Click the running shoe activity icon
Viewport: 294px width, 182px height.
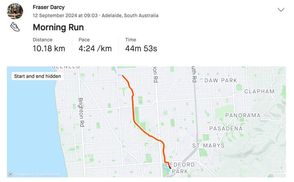tap(15, 27)
